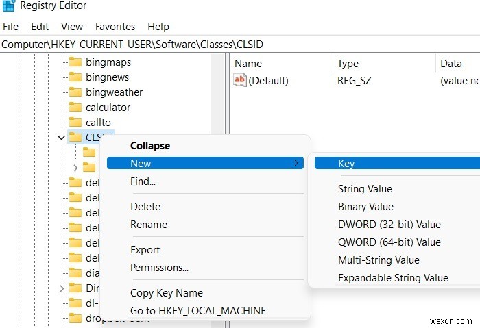This screenshot has width=480, height=328.
Task: Click the registry path address bar
Action: [x=240, y=45]
